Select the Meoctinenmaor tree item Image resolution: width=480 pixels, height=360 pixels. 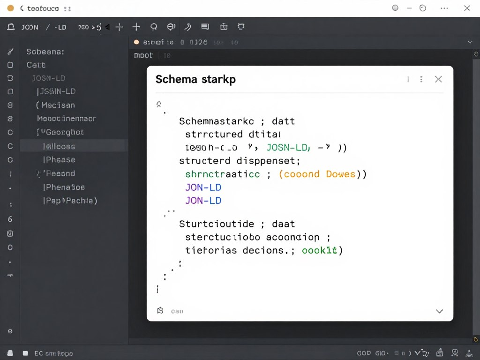coord(67,119)
